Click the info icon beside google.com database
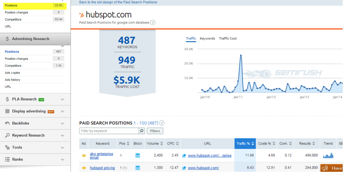 click(153, 22)
